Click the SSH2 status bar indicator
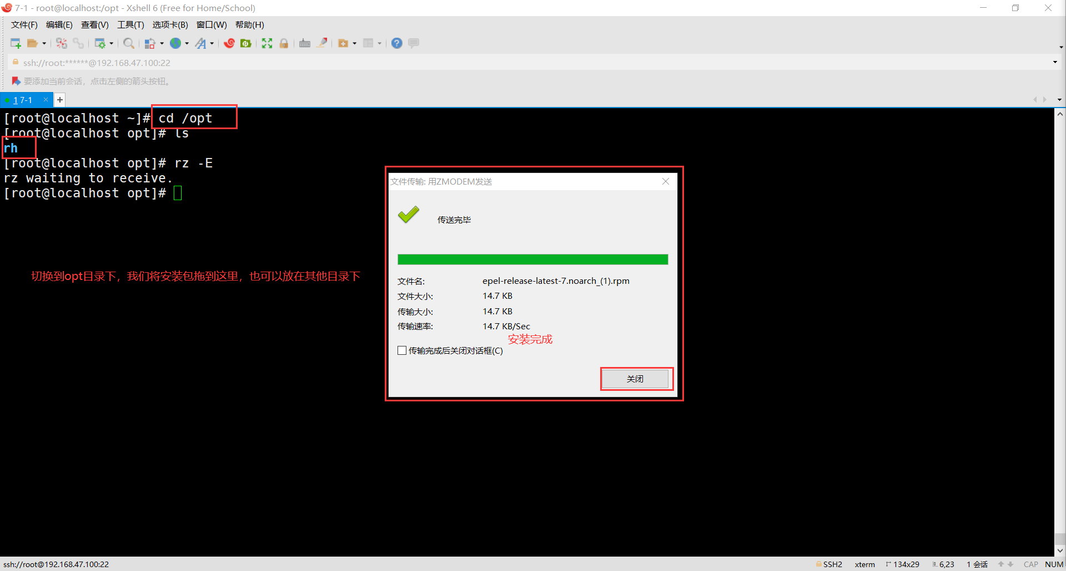The image size is (1066, 571). 829,564
